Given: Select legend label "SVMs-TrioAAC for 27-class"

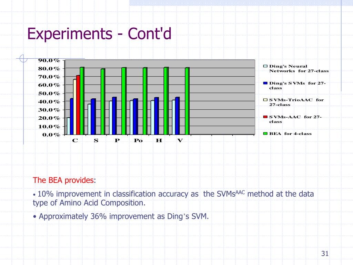Looking at the screenshot, I should (296, 102).
